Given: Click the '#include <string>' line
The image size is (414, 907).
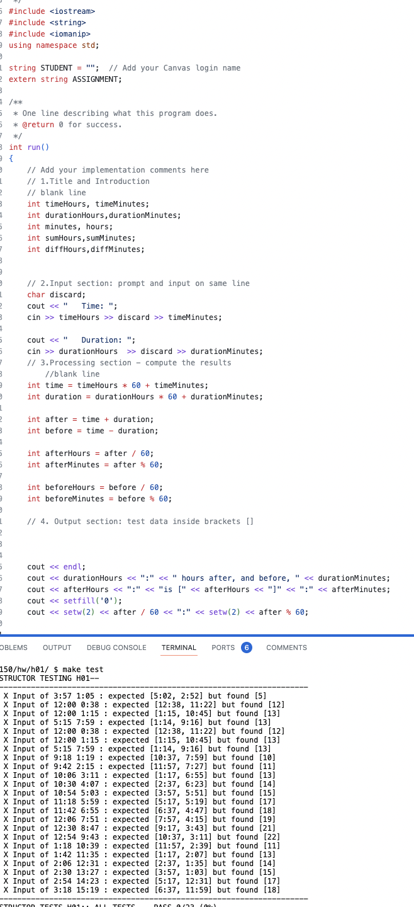Looking at the screenshot, I should click(47, 23).
